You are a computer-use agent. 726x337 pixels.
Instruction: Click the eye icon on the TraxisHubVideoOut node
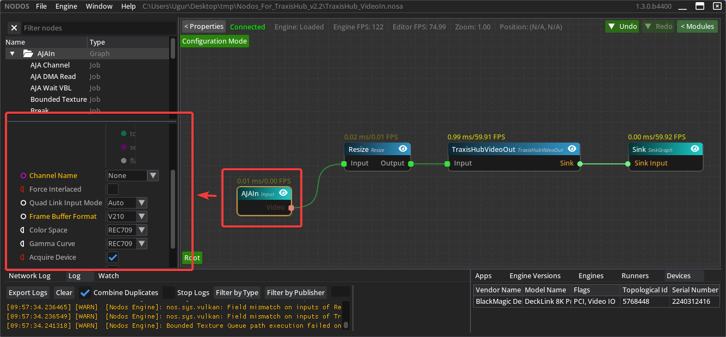572,149
